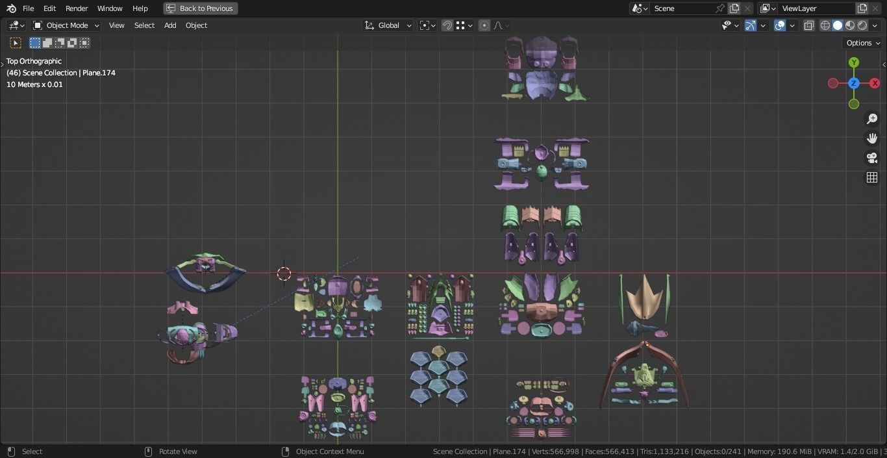
Task: Open the Help menu
Action: pyautogui.click(x=140, y=8)
